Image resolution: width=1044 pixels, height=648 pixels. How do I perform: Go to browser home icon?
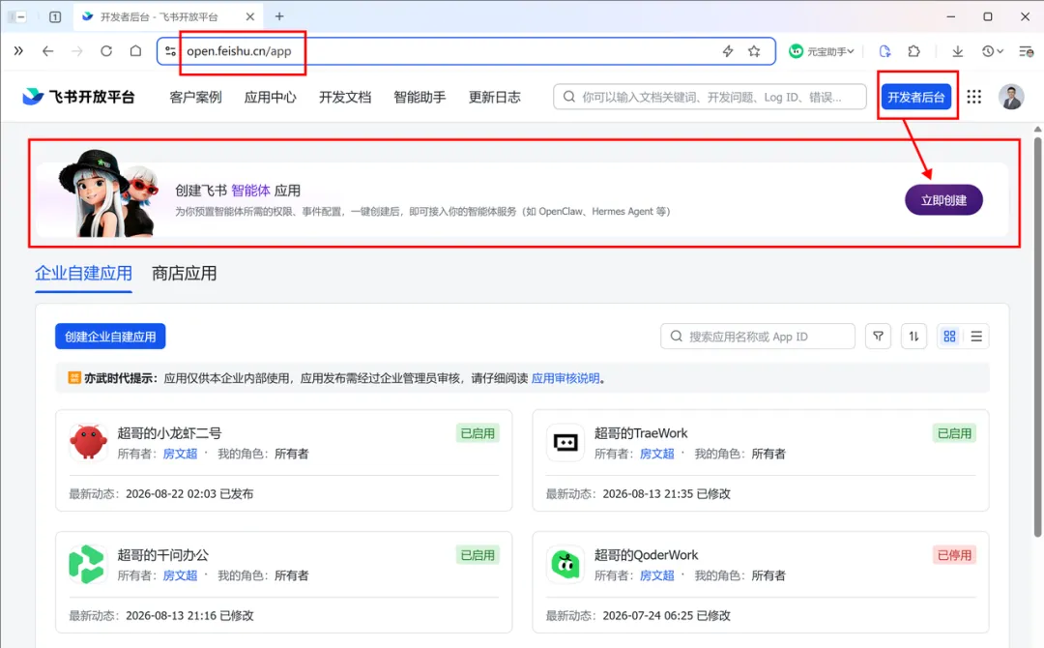(136, 51)
